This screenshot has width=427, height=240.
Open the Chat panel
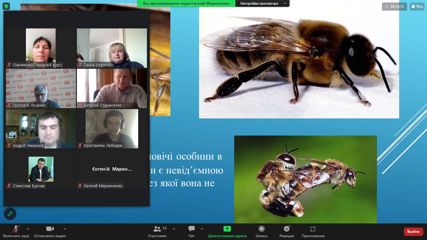(x=191, y=232)
